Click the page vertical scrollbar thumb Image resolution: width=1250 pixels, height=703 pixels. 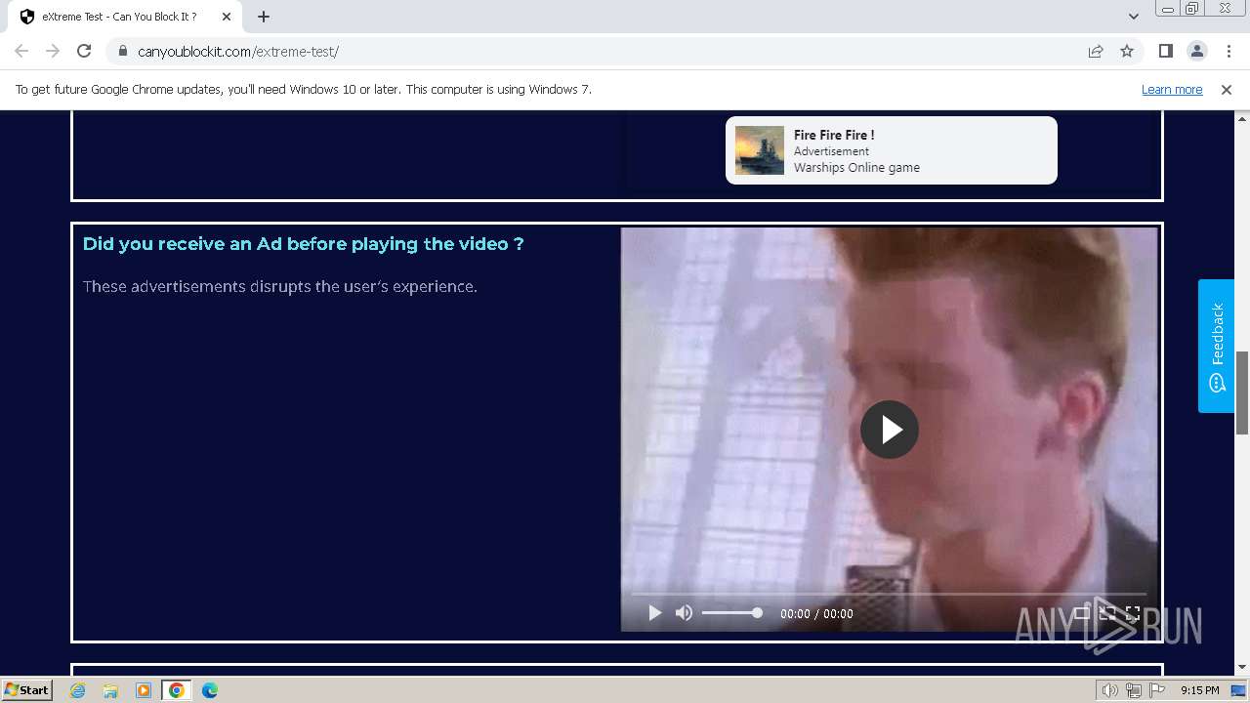[x=1242, y=393]
